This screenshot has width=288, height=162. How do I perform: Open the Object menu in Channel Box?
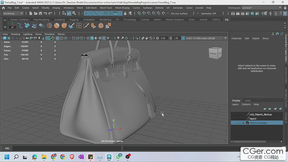point(256,38)
